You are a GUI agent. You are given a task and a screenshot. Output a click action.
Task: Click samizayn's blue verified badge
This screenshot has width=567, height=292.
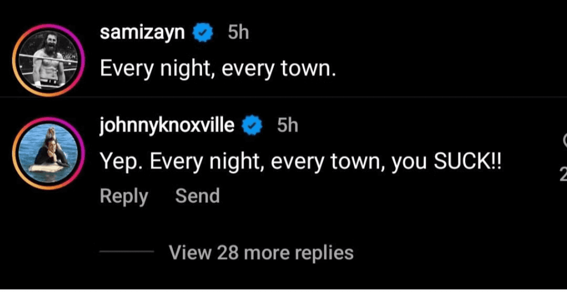(203, 33)
